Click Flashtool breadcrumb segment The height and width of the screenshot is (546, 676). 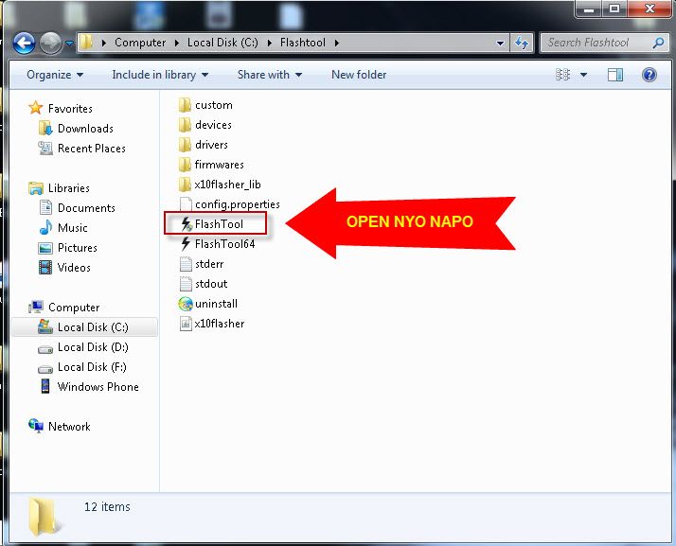coord(303,43)
